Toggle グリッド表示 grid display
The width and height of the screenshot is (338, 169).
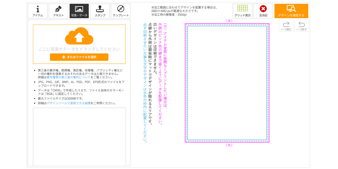(242, 11)
